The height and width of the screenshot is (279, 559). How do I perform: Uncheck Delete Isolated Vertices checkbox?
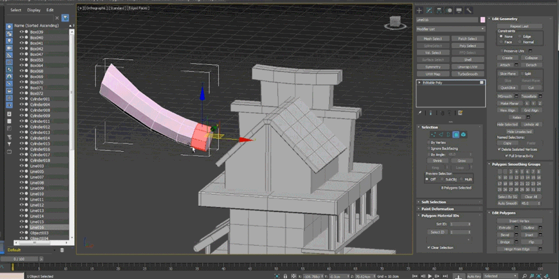coord(500,149)
